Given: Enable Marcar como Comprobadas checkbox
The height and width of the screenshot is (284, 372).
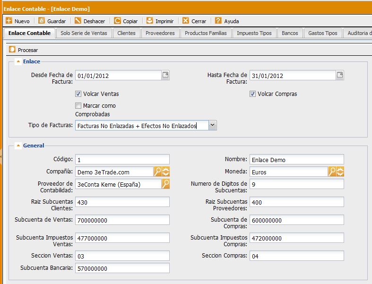Looking at the screenshot, I should click(x=78, y=105).
